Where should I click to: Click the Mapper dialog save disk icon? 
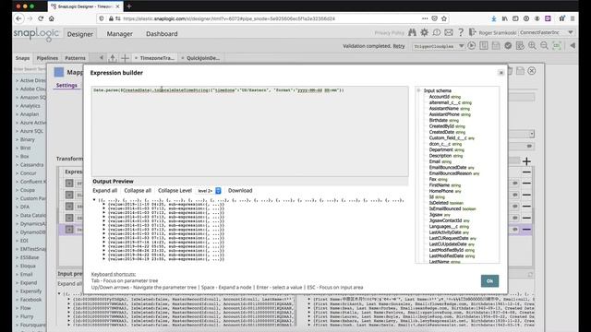520,71
